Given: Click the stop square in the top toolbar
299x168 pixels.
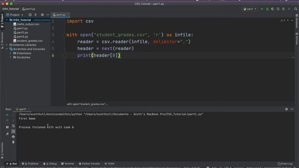Looking at the screenshot, I should (x=289, y=9).
